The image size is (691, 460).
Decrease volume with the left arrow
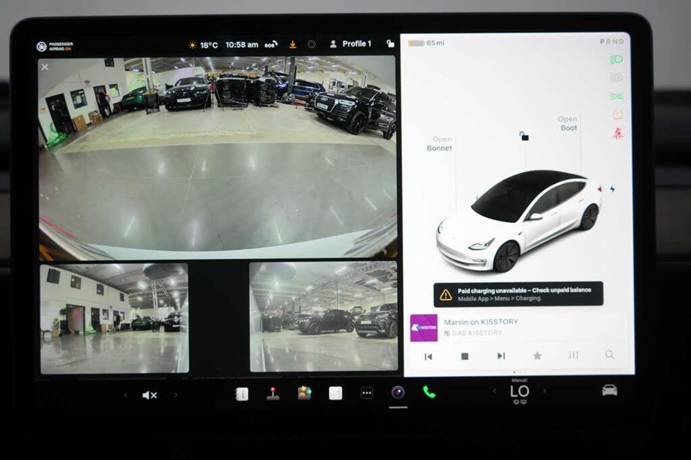126,395
